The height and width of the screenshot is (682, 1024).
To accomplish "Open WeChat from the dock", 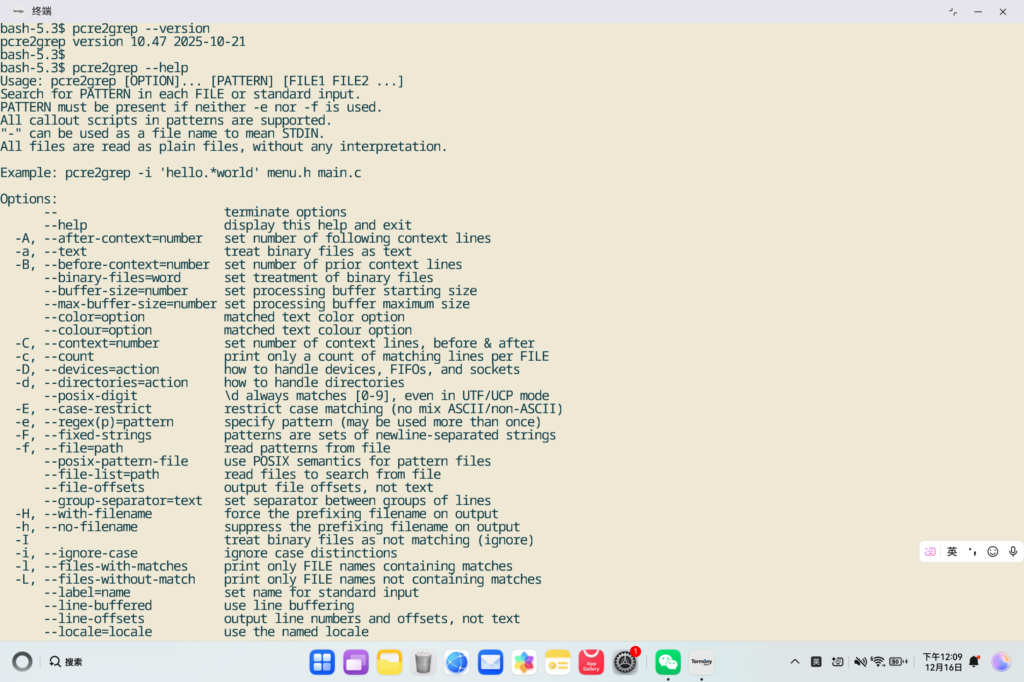I will (668, 662).
